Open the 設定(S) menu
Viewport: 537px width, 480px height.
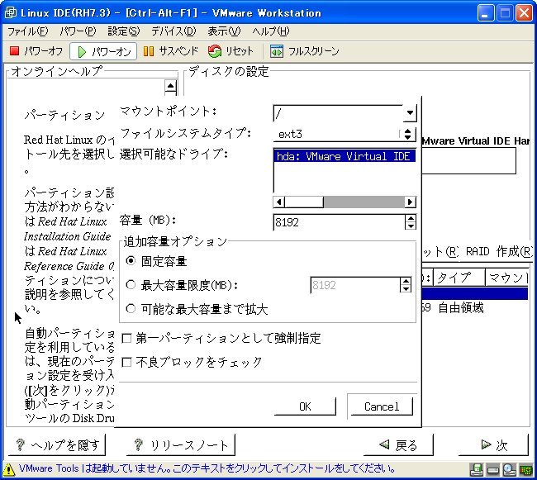tap(123, 31)
